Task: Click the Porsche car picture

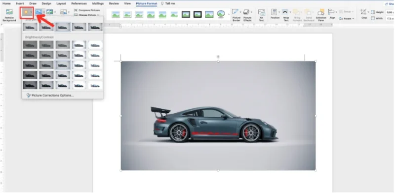Action: point(218,116)
